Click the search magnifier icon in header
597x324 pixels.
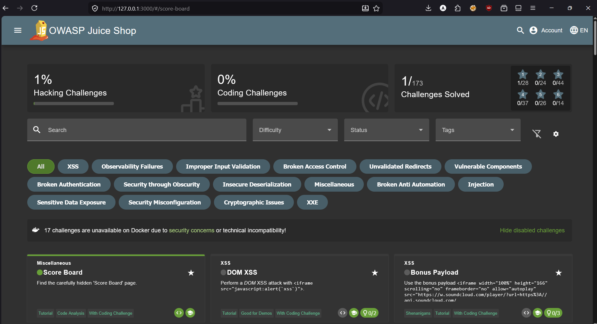pos(520,30)
